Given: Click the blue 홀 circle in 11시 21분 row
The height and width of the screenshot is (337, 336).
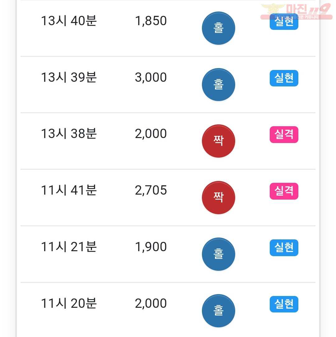Looking at the screenshot, I should 218,254.
